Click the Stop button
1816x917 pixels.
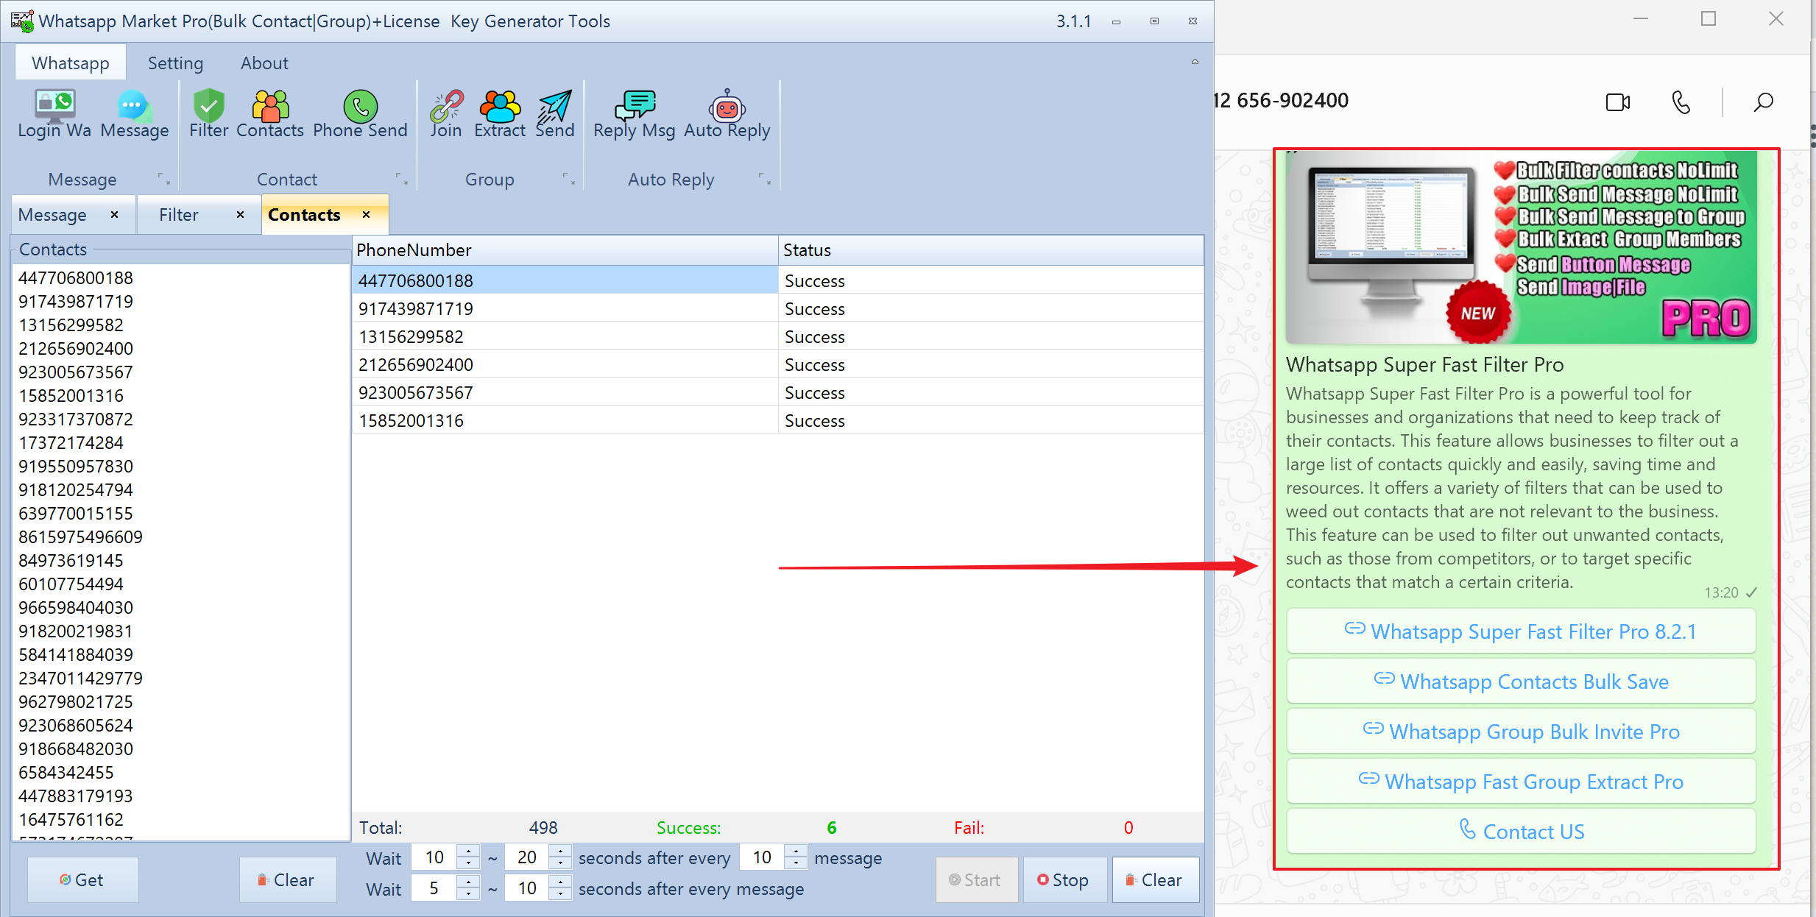point(1064,879)
